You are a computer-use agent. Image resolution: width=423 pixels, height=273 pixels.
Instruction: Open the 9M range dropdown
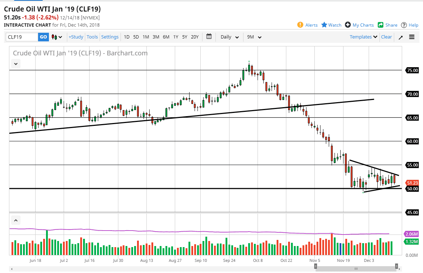pyautogui.click(x=254, y=37)
